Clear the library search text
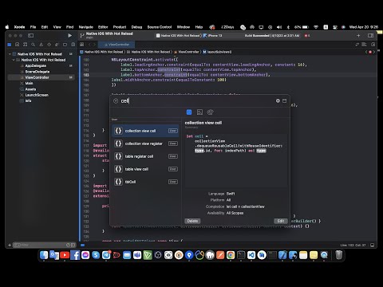The height and width of the screenshot is (287, 383). click(x=278, y=100)
